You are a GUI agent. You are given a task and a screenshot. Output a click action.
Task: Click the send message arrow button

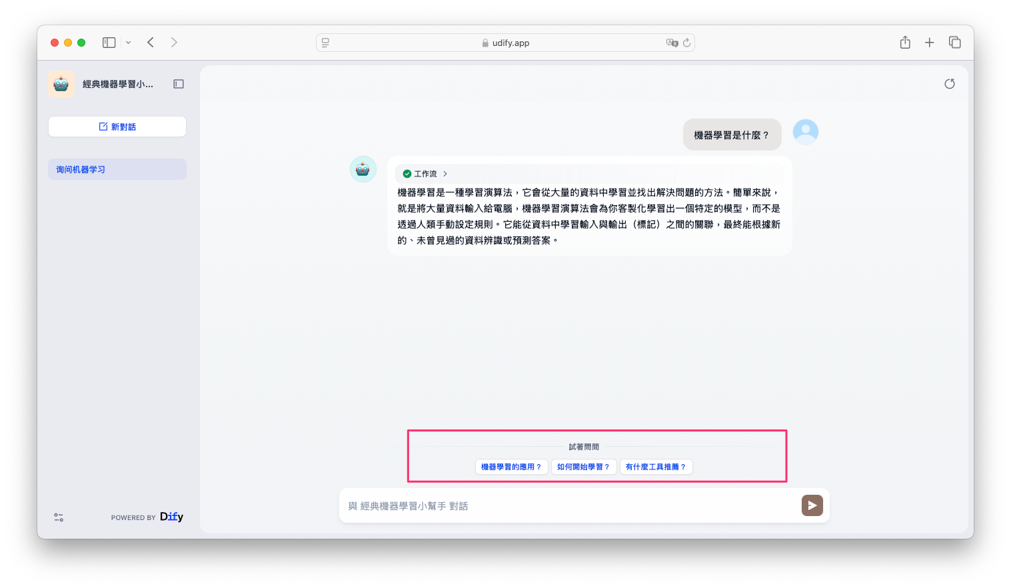[812, 505]
